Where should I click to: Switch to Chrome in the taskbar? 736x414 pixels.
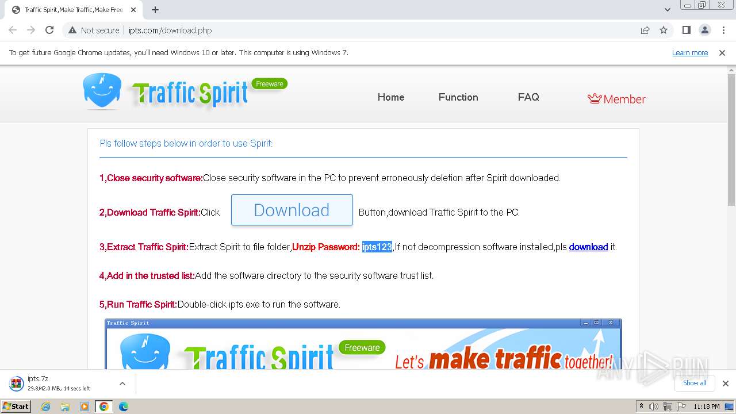[104, 407]
